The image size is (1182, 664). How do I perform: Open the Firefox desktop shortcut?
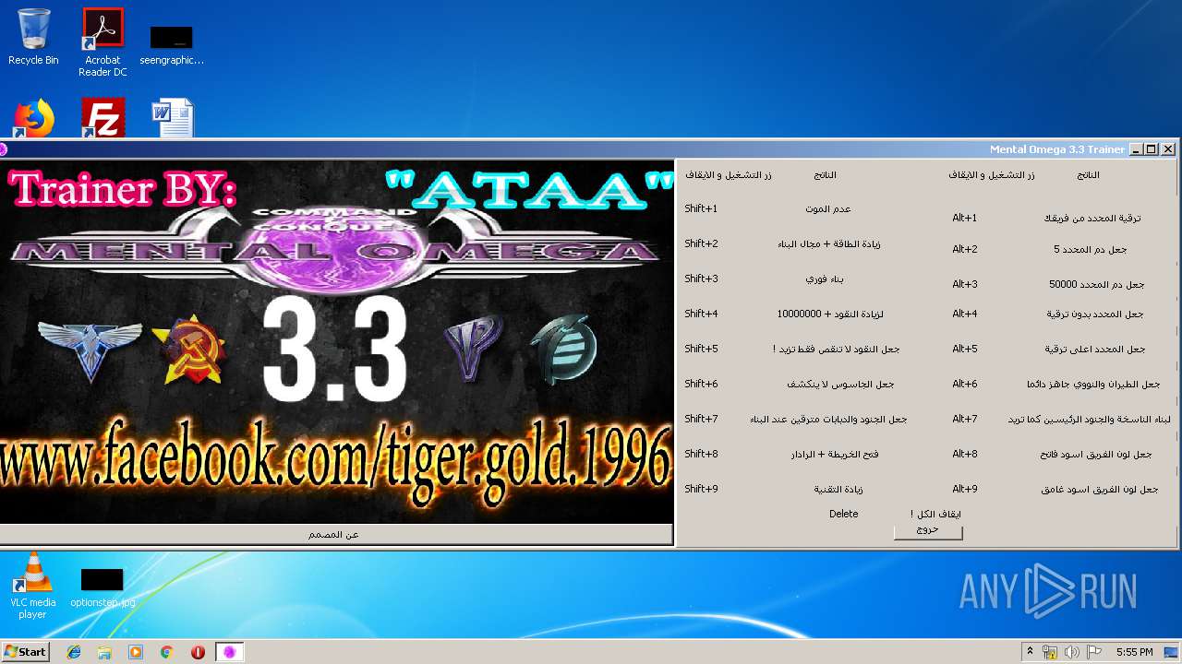34,118
